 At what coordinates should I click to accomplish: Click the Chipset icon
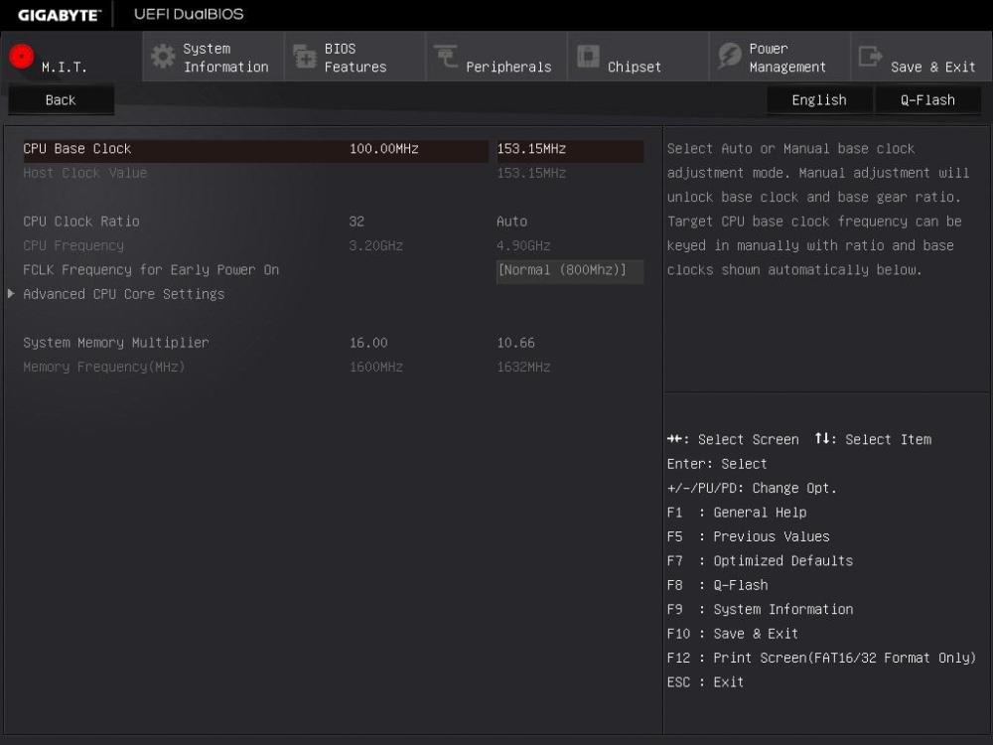pyautogui.click(x=587, y=56)
